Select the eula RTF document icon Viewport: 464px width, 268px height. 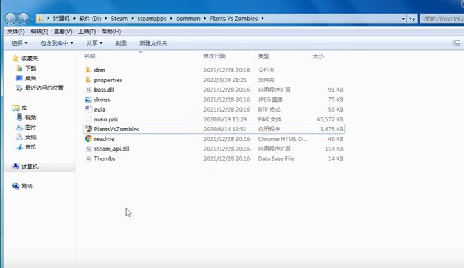click(88, 109)
